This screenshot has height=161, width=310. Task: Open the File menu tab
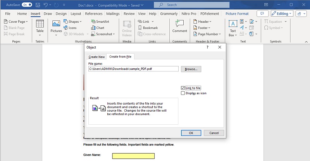(x=8, y=14)
